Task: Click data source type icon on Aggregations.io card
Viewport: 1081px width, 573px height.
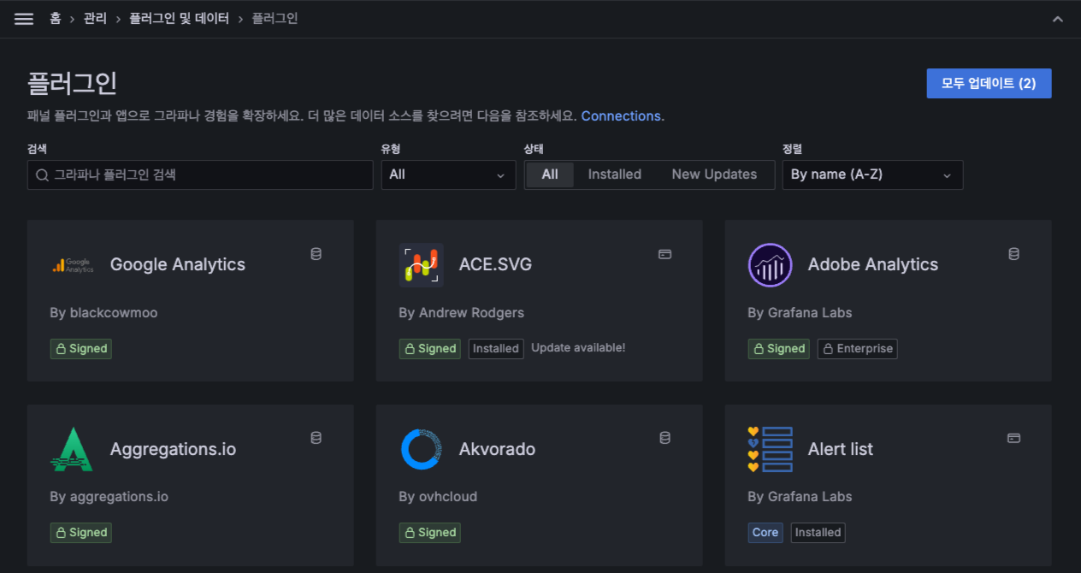Action: [x=316, y=438]
